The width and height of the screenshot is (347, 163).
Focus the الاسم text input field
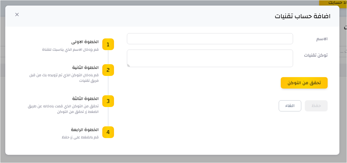pos(210,39)
